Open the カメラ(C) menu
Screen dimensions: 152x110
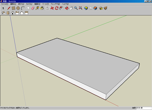tap(29, 4)
